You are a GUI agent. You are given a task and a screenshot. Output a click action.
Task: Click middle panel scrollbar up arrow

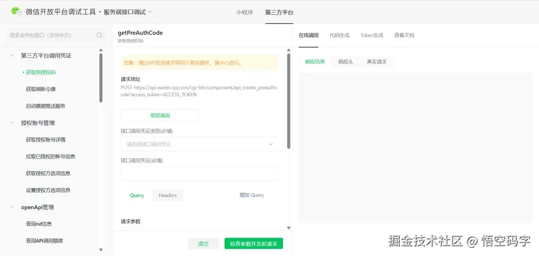289,50
